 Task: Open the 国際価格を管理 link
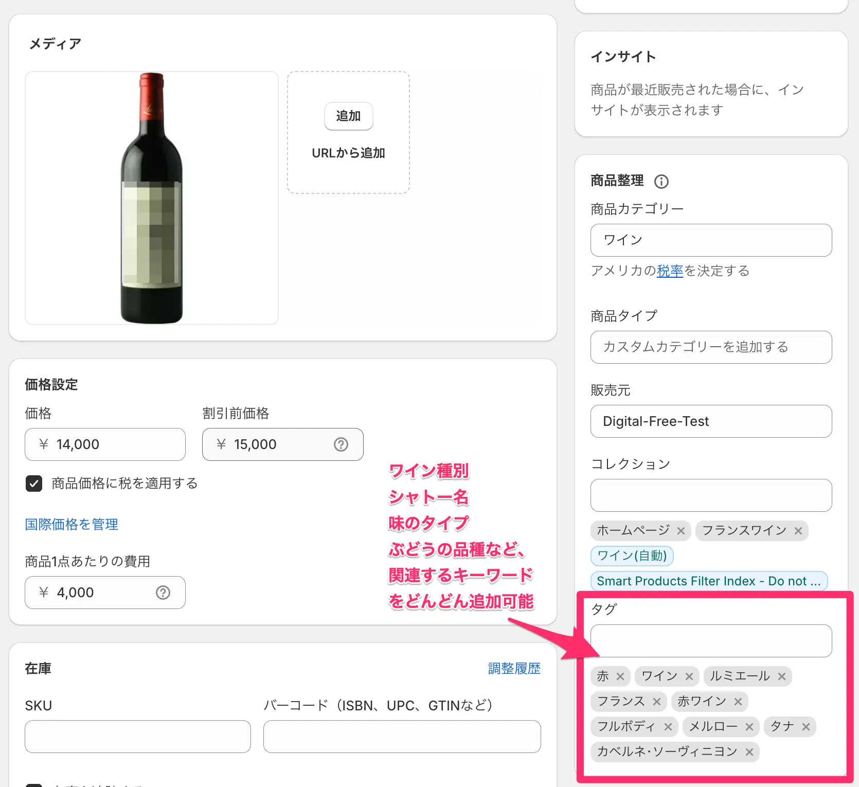pyautogui.click(x=71, y=524)
